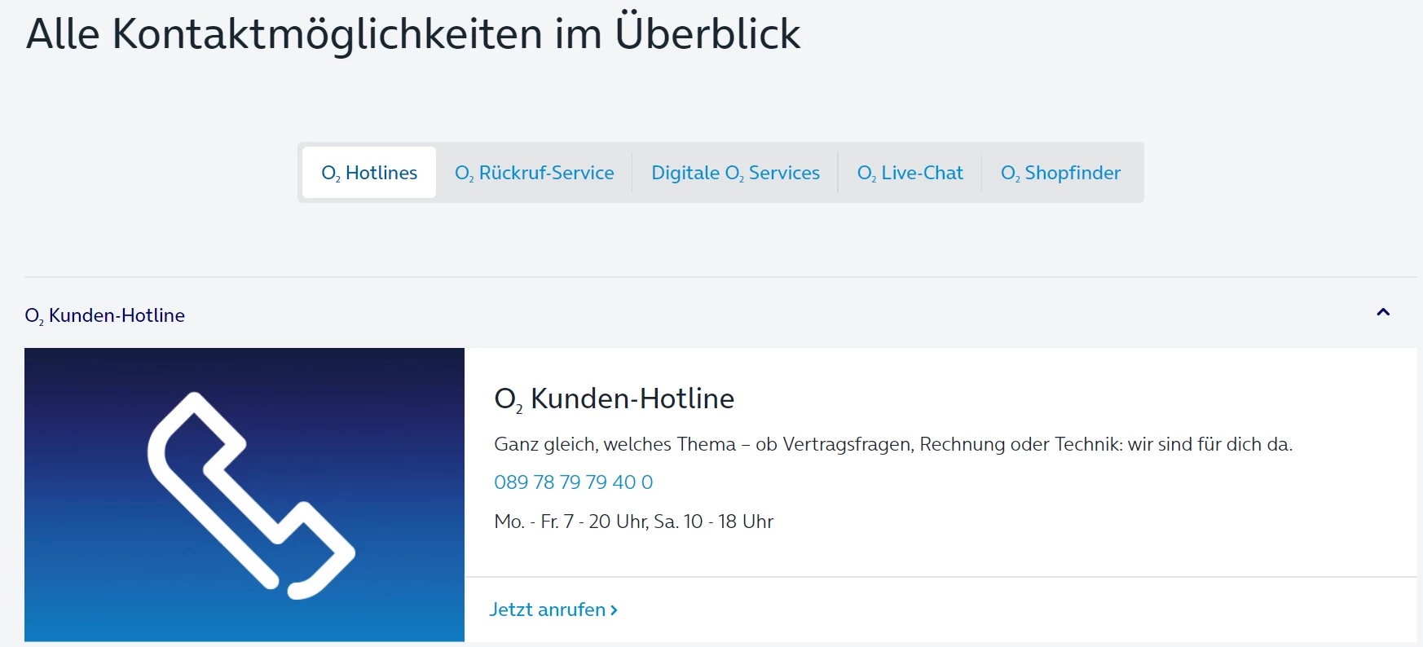Click the O2 Kunden-Hotline accordion title
The width and height of the screenshot is (1423, 647).
[105, 315]
